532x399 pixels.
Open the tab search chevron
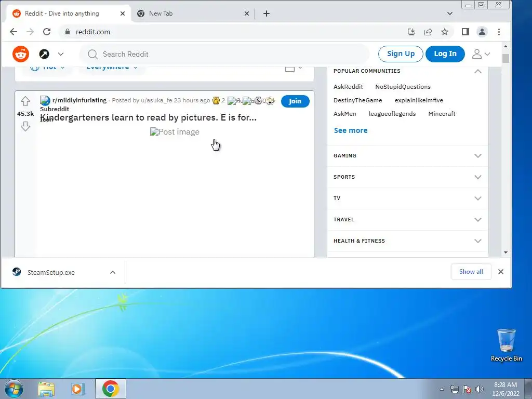pyautogui.click(x=450, y=14)
